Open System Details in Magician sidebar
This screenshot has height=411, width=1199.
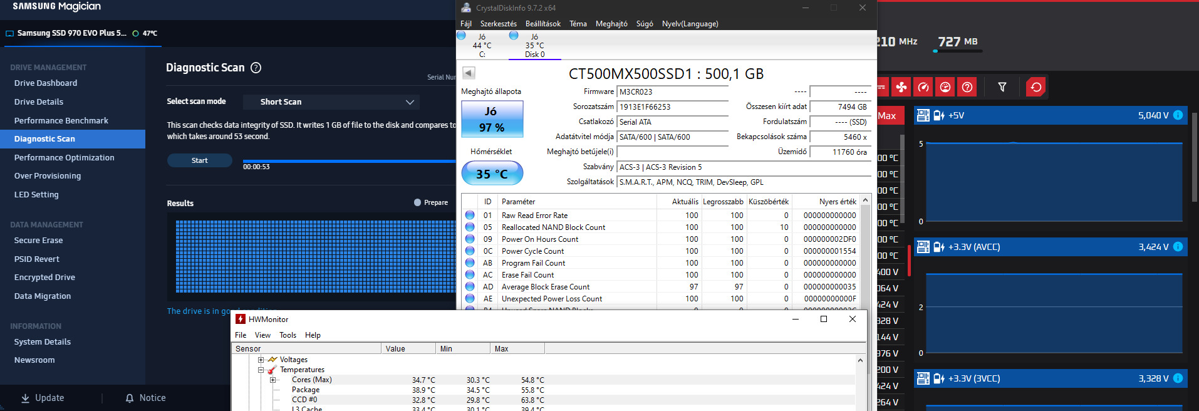coord(43,341)
